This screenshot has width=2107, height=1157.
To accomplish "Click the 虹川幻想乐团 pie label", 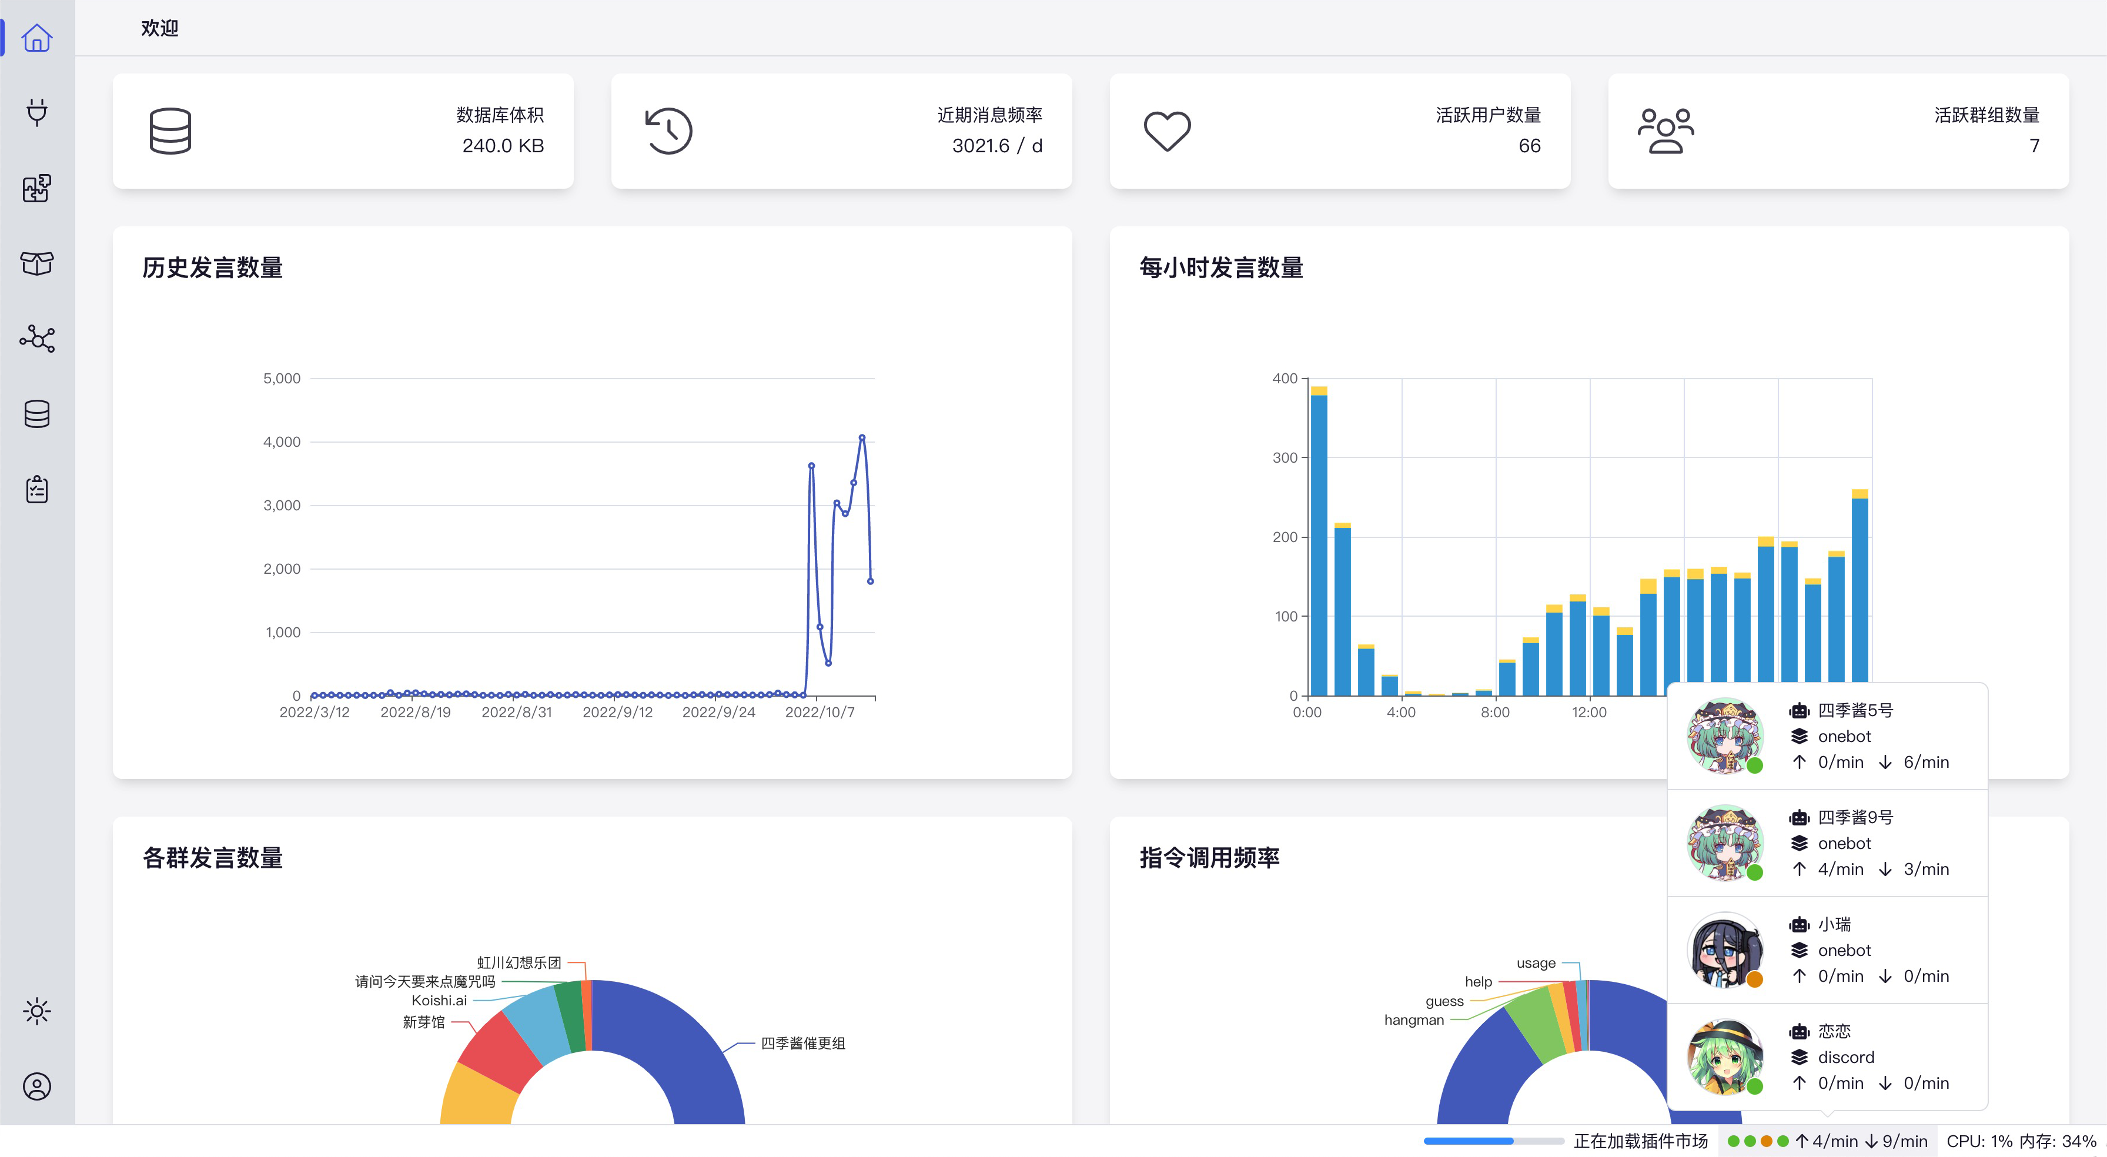I will 519,962.
